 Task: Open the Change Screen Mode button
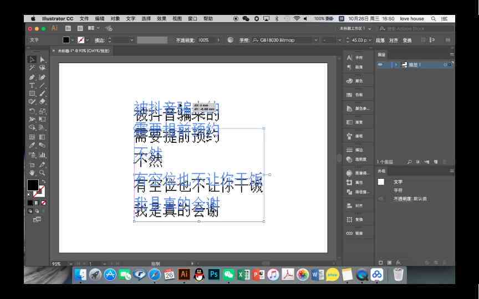(37, 219)
